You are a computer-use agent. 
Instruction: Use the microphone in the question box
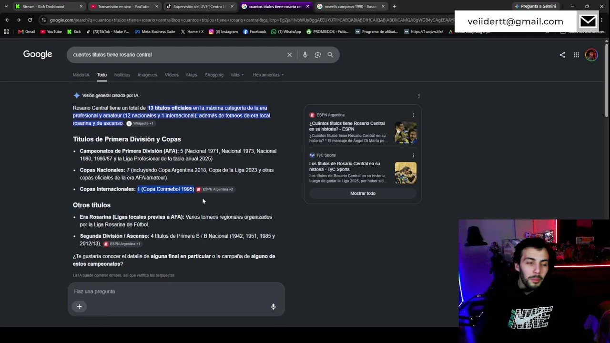point(274,307)
